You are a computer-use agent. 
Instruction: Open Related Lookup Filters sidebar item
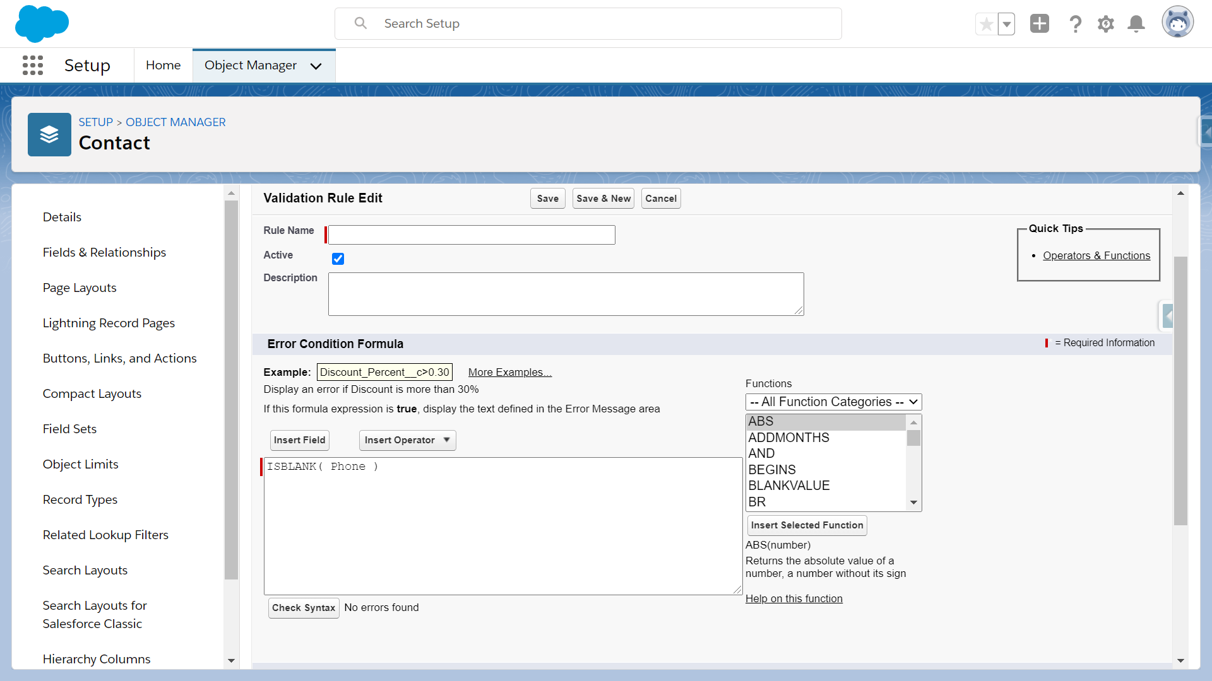(105, 535)
